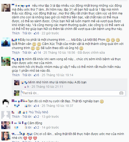The height and width of the screenshot is (142, 129).
Task: Click the '25 Tháng 10 lúc 18:56' timestamp
Action: click(59, 52)
